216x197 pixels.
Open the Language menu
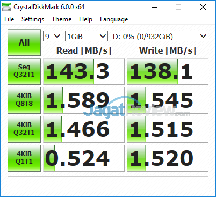coord(114,19)
